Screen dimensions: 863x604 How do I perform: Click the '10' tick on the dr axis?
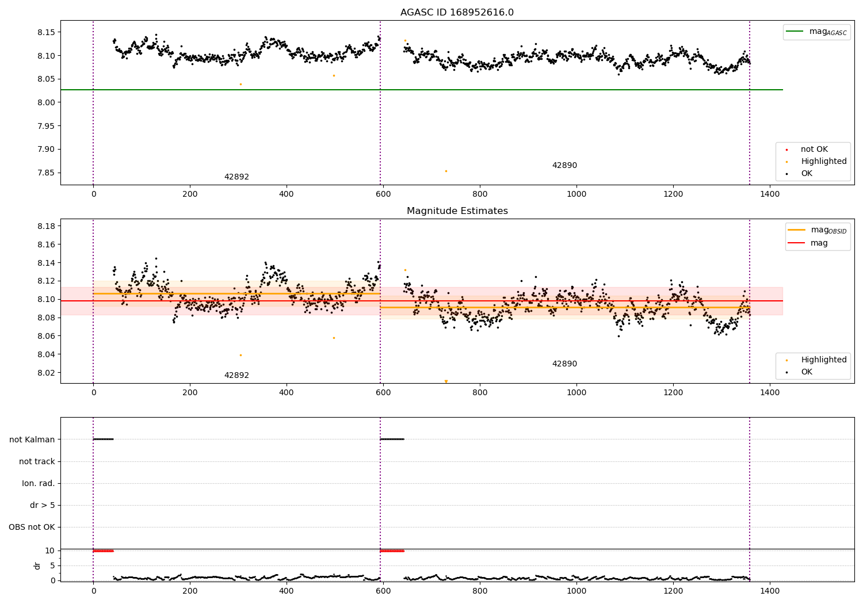tap(50, 551)
